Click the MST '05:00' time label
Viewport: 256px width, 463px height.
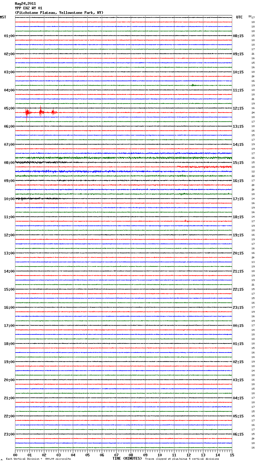9,108
